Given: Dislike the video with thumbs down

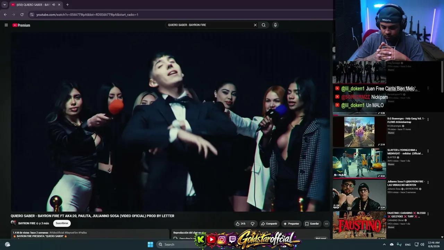Looking at the screenshot, I should 253,224.
